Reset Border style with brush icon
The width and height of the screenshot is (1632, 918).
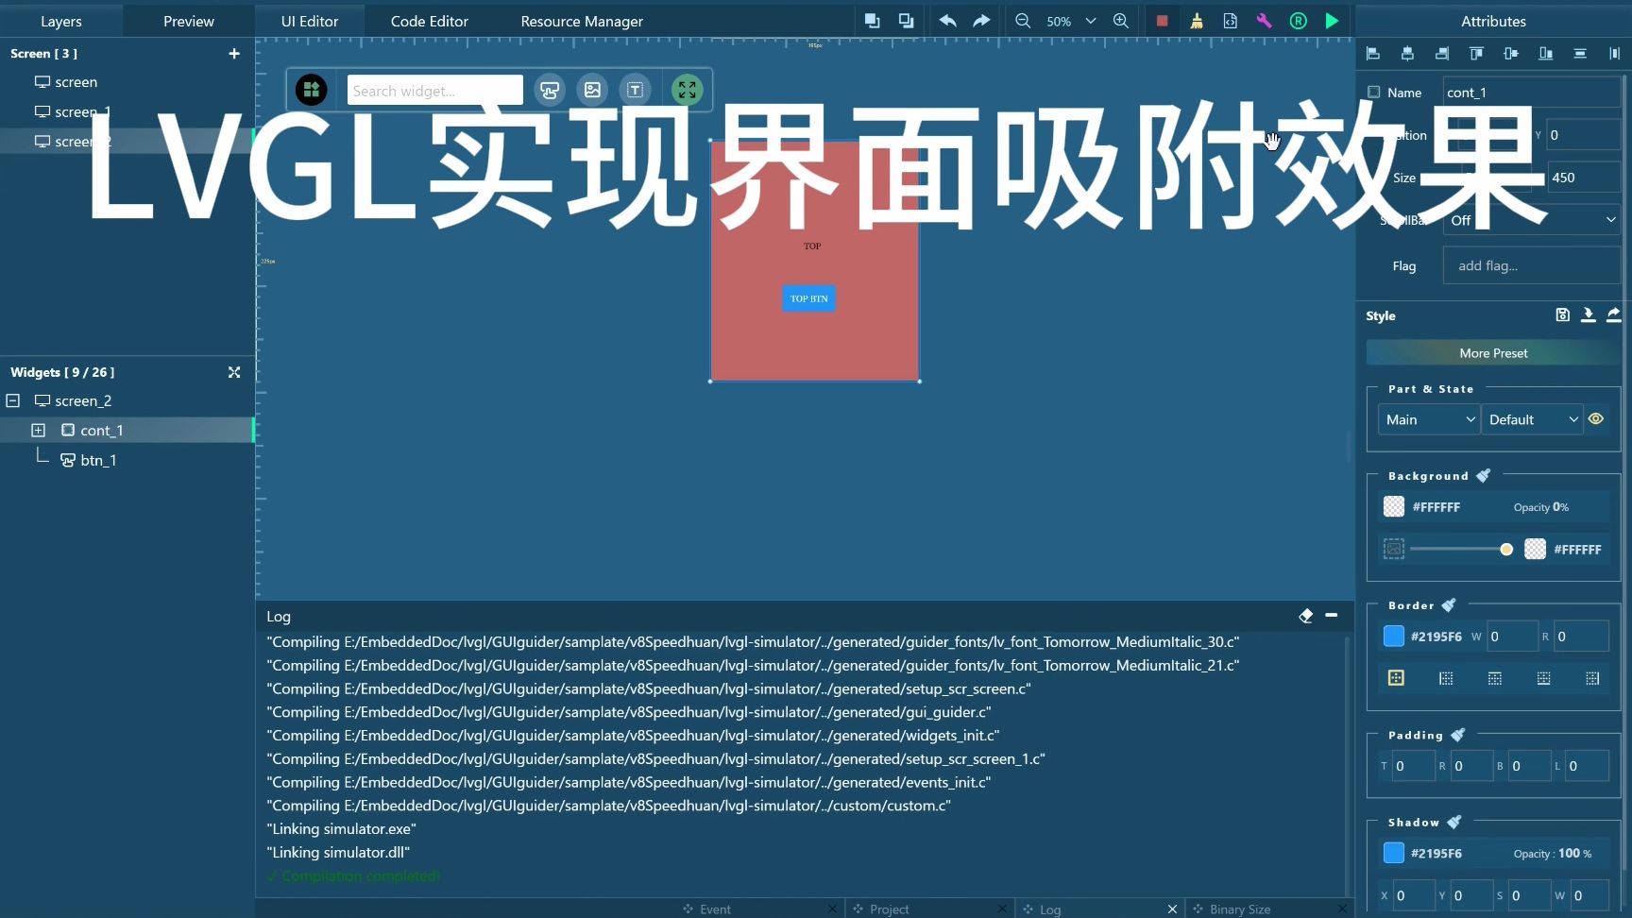click(x=1449, y=604)
